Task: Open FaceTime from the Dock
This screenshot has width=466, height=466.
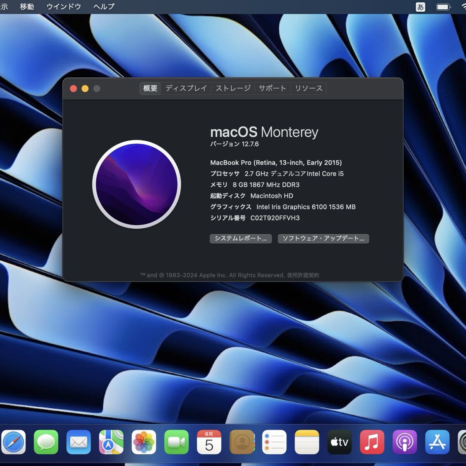Action: coord(176,442)
